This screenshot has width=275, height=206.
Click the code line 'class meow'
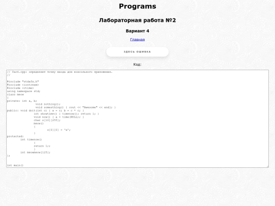pyautogui.click(x=15, y=95)
